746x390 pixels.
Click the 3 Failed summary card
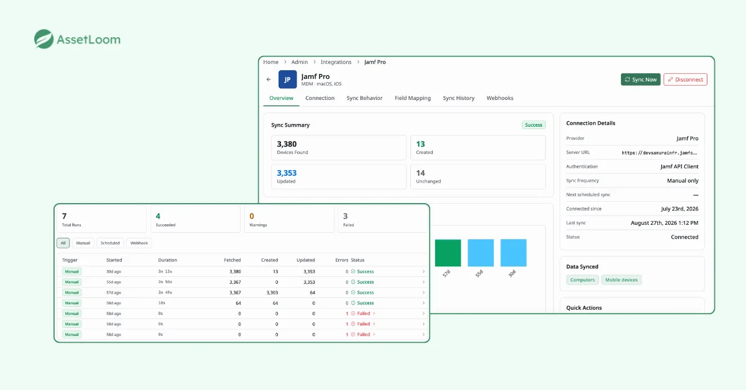pos(382,220)
